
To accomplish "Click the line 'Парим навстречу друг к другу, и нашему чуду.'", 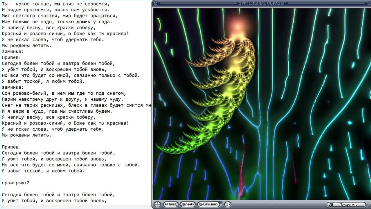I will point(63,99).
